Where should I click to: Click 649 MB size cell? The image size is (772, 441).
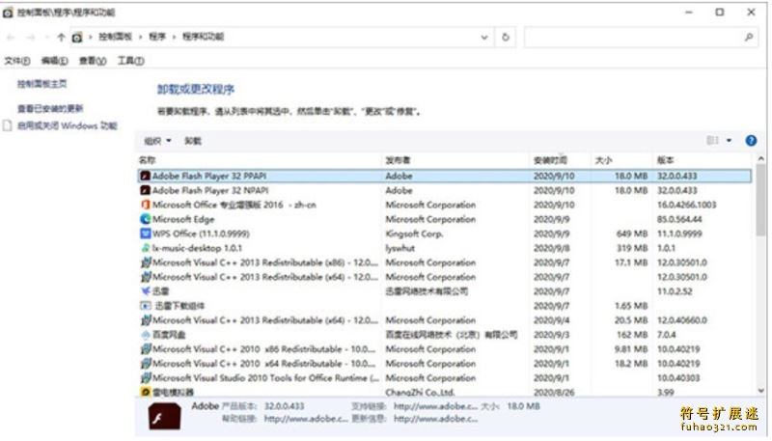click(x=632, y=234)
